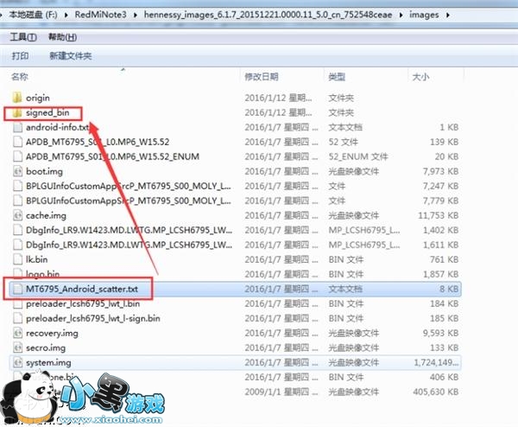Select file name recovery.img
Viewport: 518px width, 427px height.
(52, 333)
